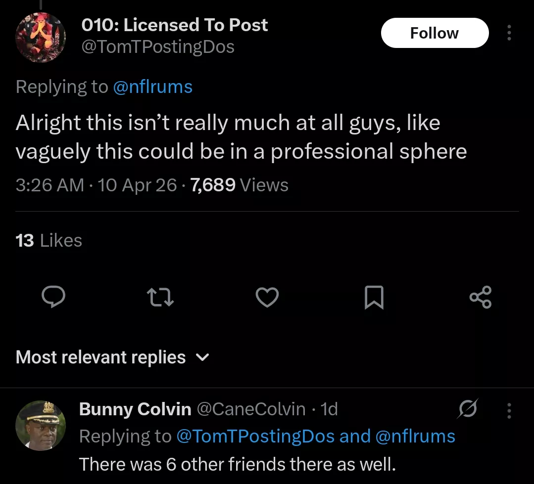
Task: View the 13 Likes list
Action: (49, 241)
